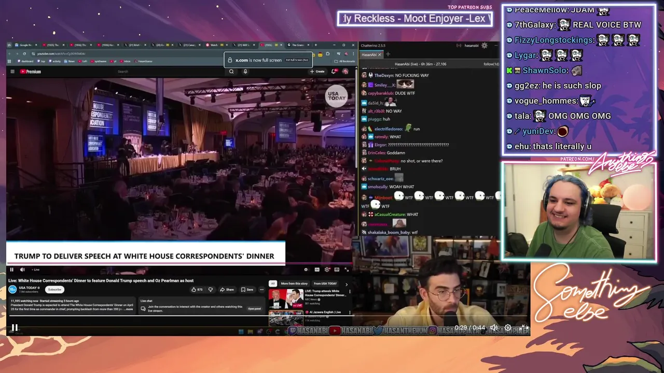Add a new Chatterino tab
664x373 pixels.
tap(388, 54)
